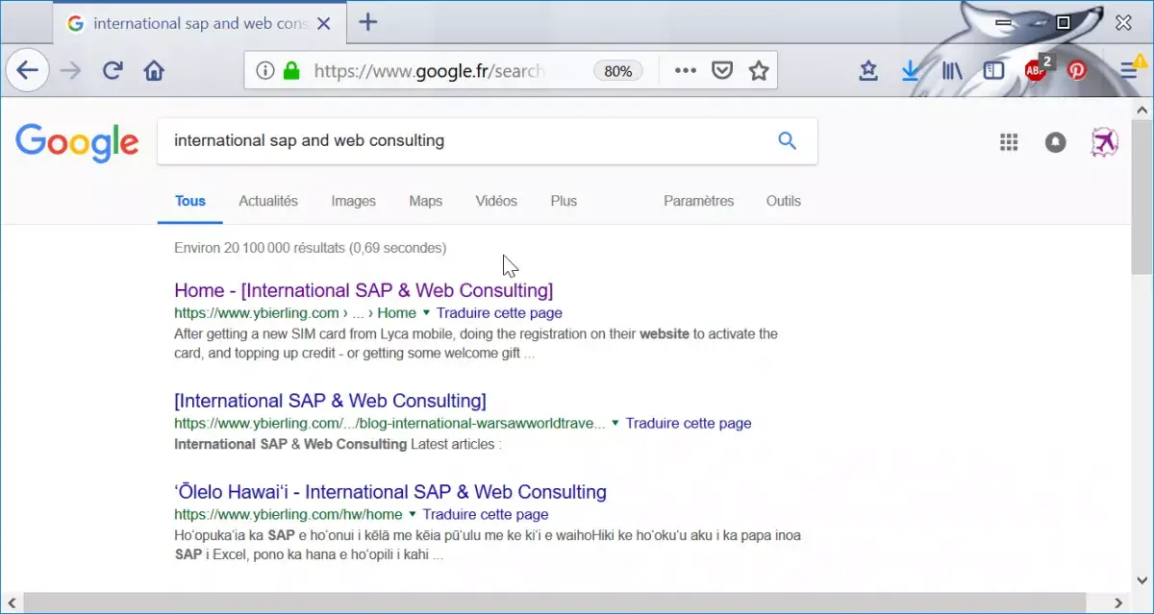The image size is (1154, 614).
Task: Open the Home - [International SAP & Web Consulting] result
Action: click(x=364, y=290)
